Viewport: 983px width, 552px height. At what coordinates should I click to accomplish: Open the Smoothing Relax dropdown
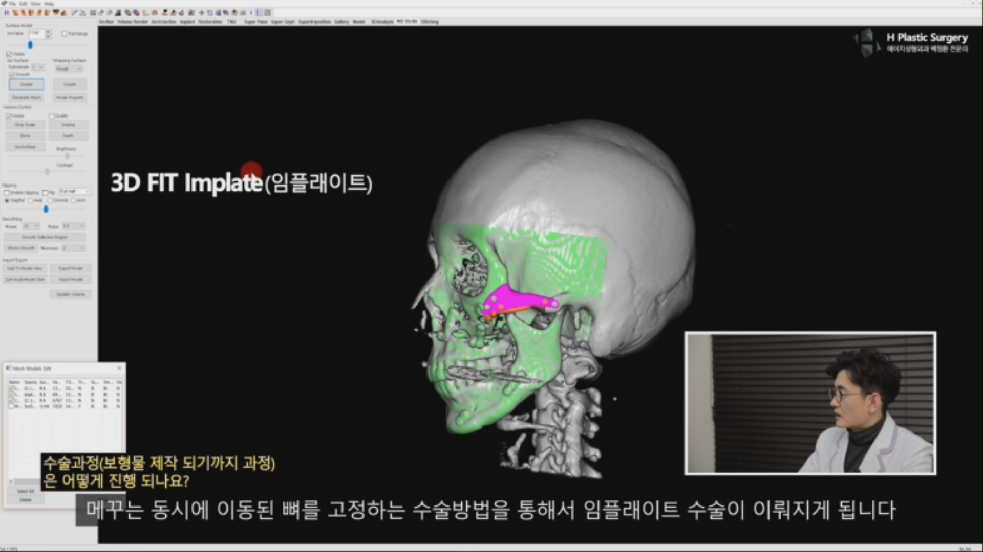click(74, 226)
